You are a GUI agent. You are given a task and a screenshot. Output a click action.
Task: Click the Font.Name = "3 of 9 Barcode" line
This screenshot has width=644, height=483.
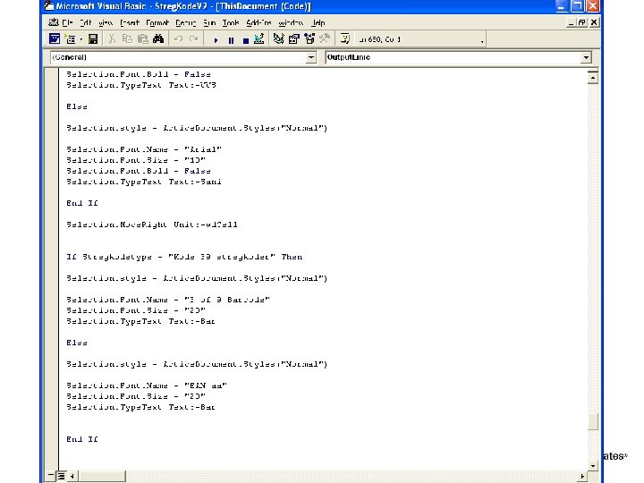(x=168, y=300)
